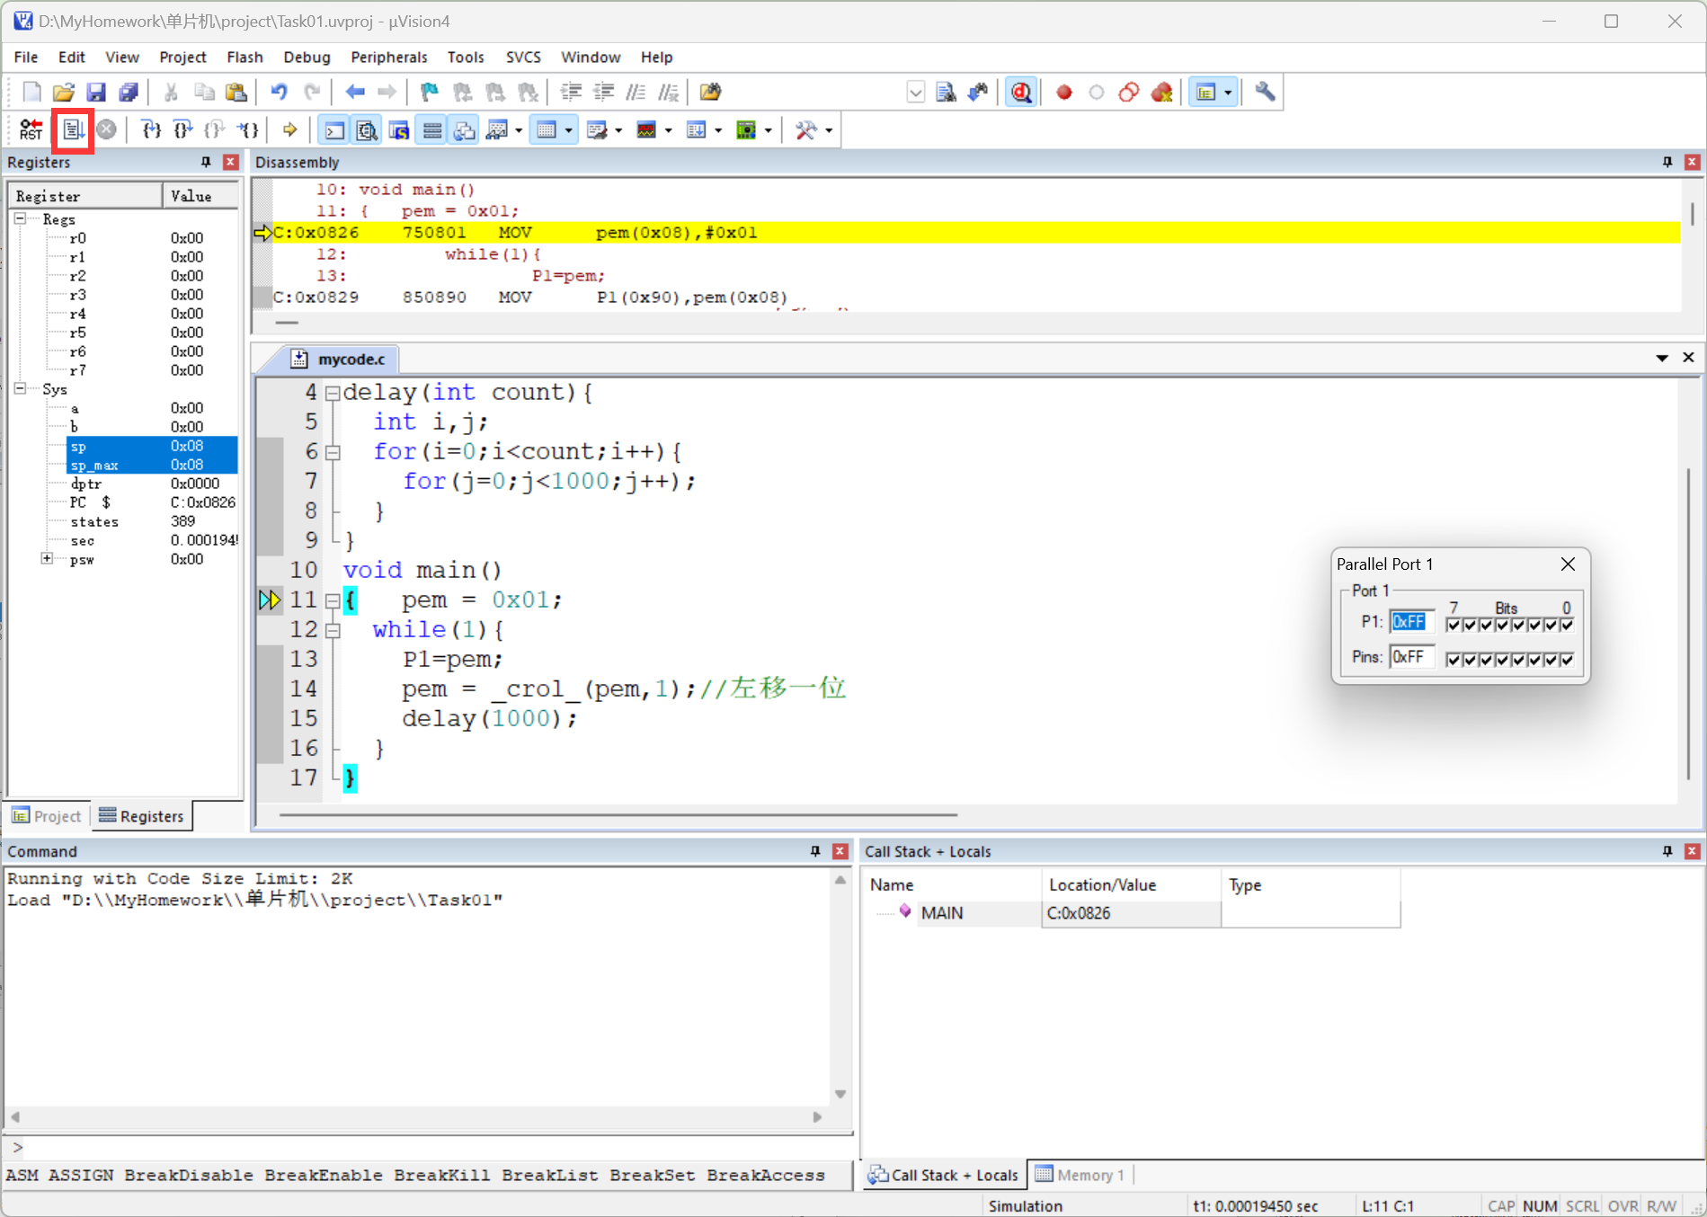Toggle Pins bit 6 checkbox
The height and width of the screenshot is (1217, 1707).
click(x=1469, y=660)
